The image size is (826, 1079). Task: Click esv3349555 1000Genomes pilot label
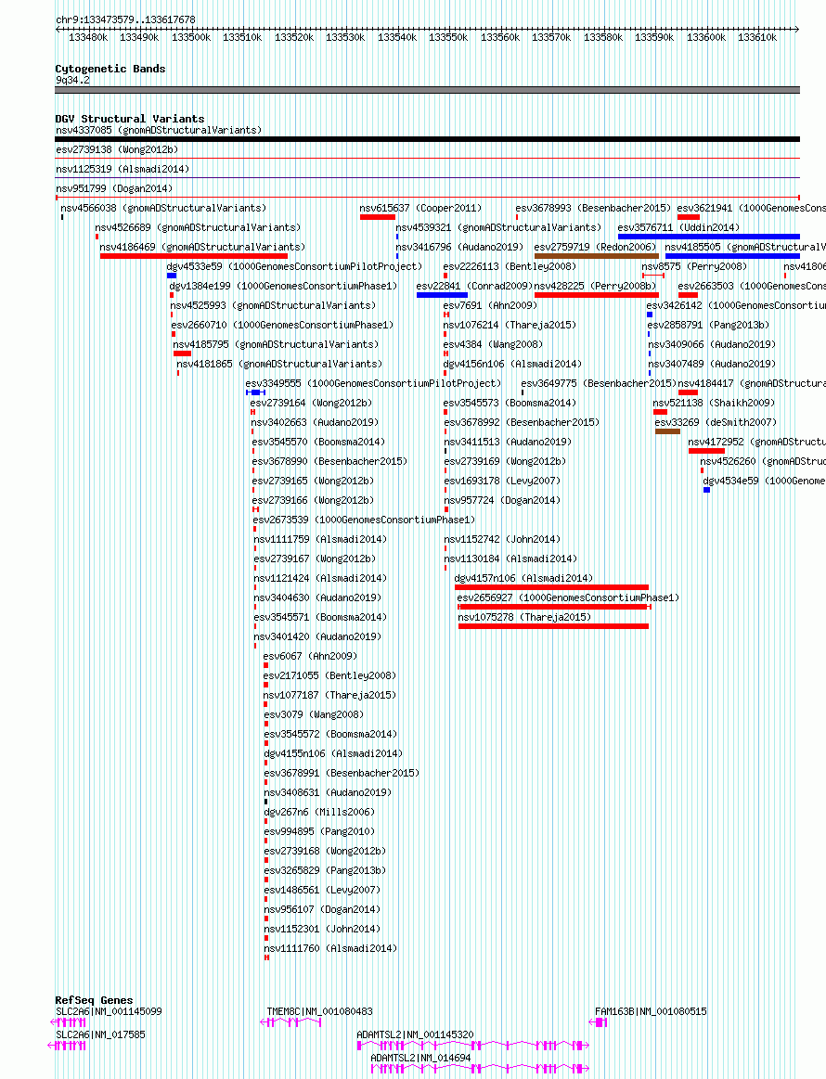373,383
